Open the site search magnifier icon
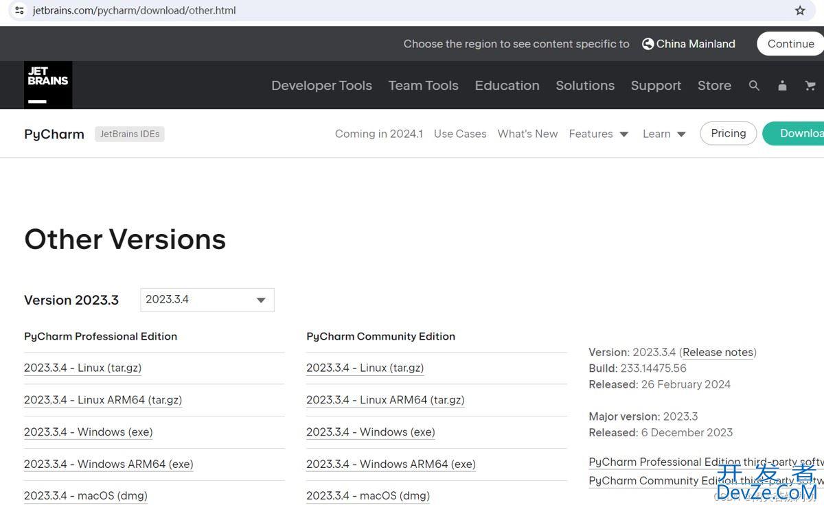The height and width of the screenshot is (507, 824). (x=754, y=86)
